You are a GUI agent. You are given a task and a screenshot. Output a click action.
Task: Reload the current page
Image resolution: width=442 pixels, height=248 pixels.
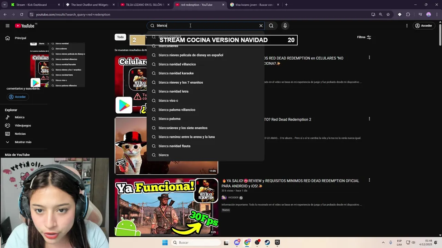pyautogui.click(x=21, y=14)
